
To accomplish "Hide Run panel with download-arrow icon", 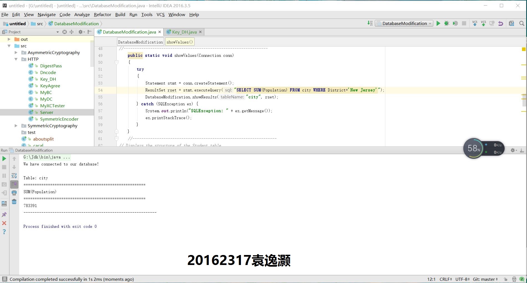I will pyautogui.click(x=522, y=150).
